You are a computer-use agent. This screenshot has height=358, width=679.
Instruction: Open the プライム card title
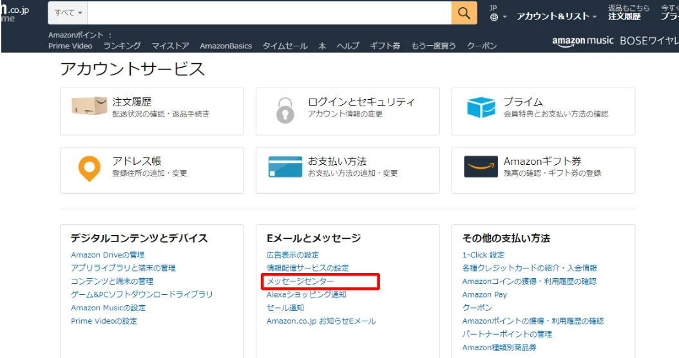(x=522, y=102)
